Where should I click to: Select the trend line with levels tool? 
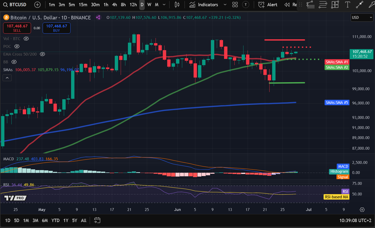[310, 4]
